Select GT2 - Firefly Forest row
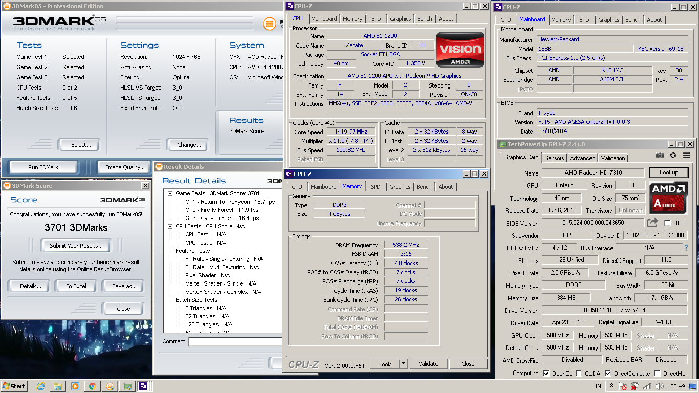 [222, 210]
